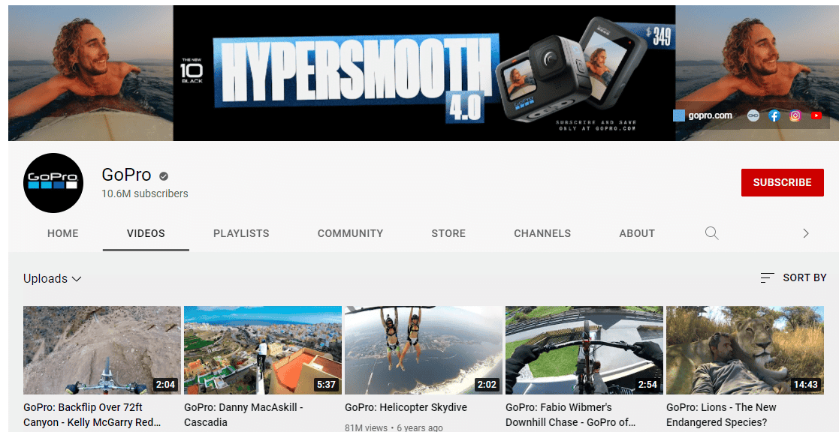
Task: Open title 'GoPro: Backflip Over 72ft Canyon'
Action: pos(92,415)
